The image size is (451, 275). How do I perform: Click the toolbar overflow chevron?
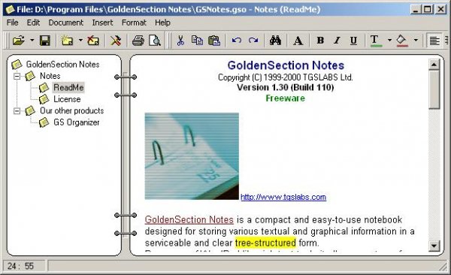(x=446, y=41)
